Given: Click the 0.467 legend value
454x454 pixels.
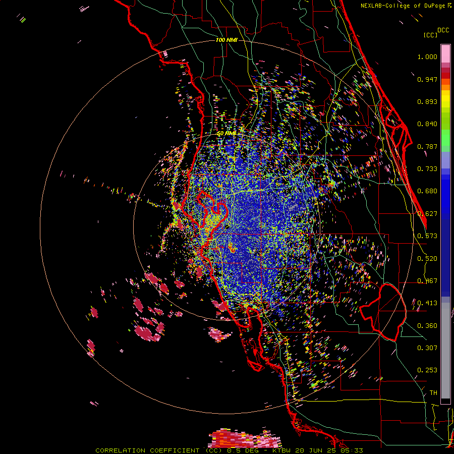Looking at the screenshot, I should (427, 281).
